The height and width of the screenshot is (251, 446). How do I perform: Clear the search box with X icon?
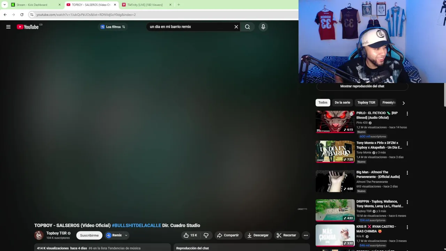236,27
